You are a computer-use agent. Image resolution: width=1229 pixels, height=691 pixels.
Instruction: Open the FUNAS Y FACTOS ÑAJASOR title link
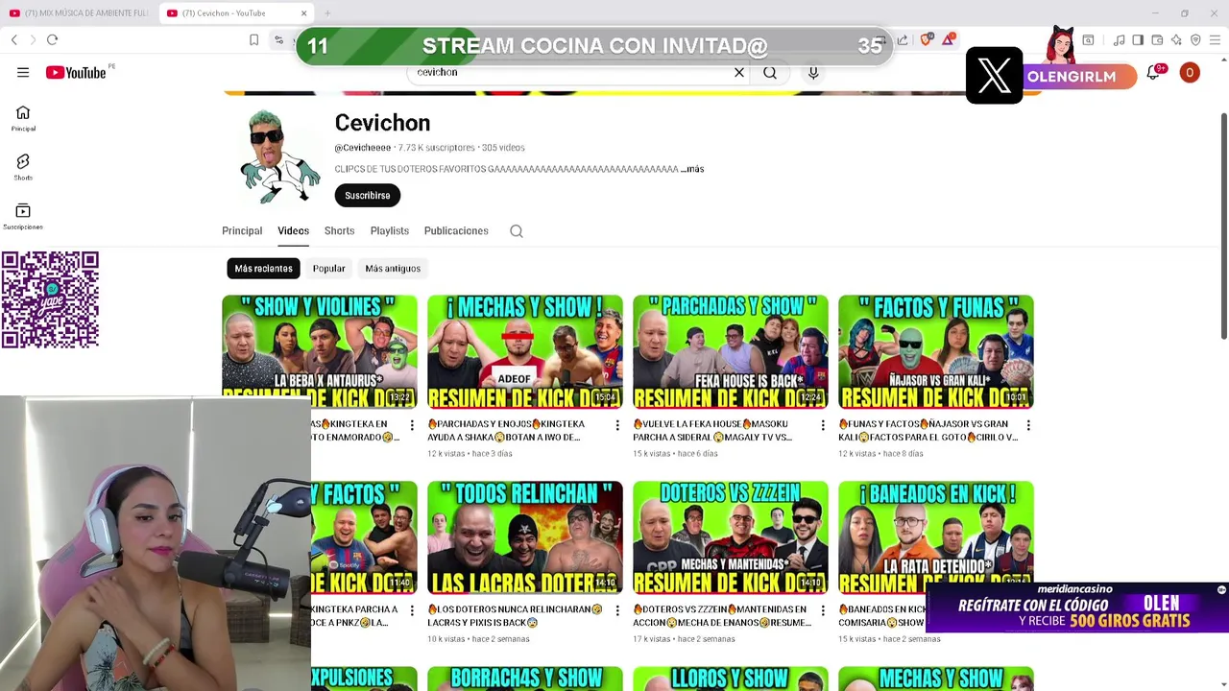point(928,430)
